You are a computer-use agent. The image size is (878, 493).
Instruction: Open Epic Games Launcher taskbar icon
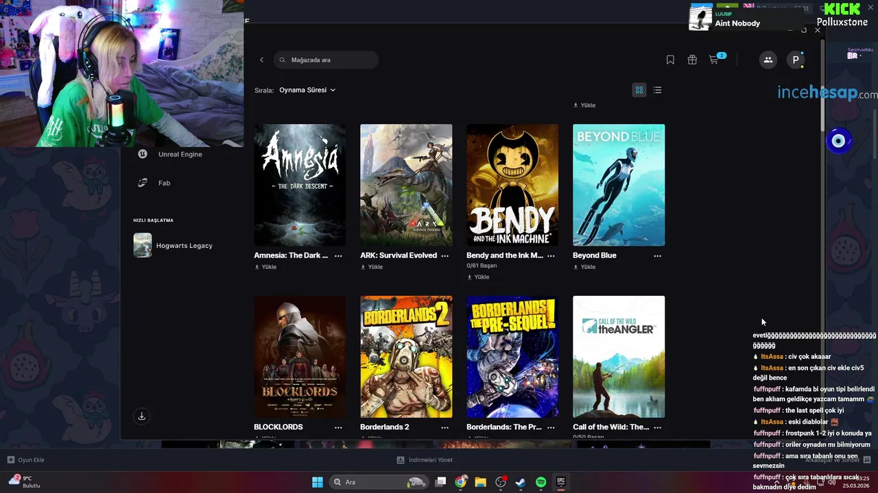[560, 482]
